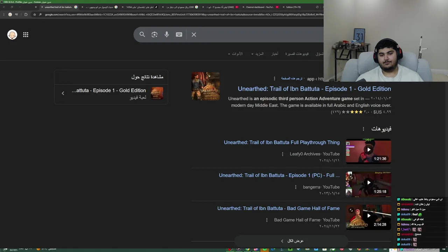The height and width of the screenshot is (252, 448).
Task: Open options for Leafy0 Archives video
Action: (282, 154)
